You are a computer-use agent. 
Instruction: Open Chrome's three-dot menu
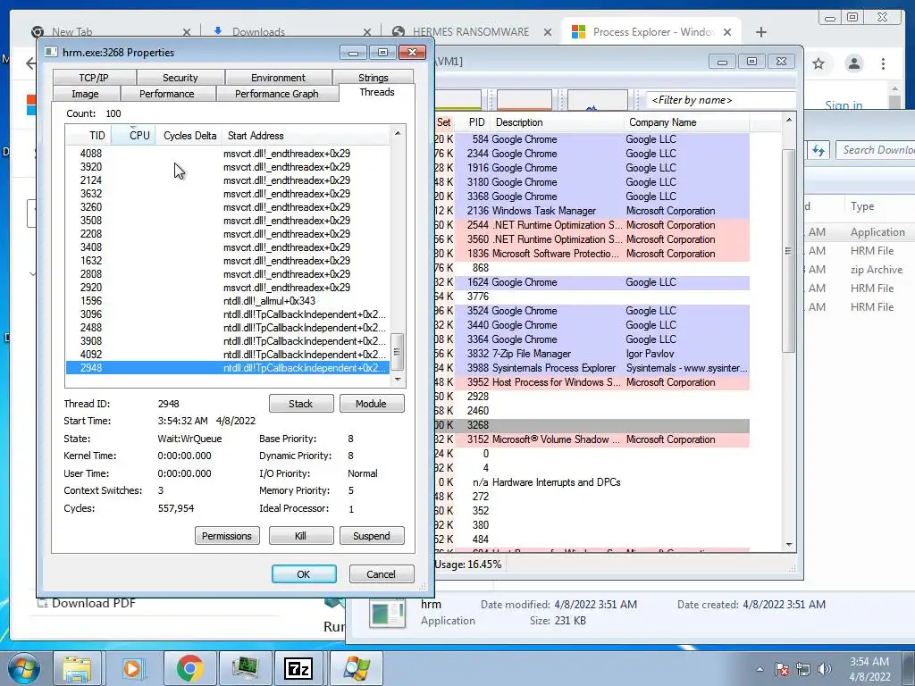883,63
